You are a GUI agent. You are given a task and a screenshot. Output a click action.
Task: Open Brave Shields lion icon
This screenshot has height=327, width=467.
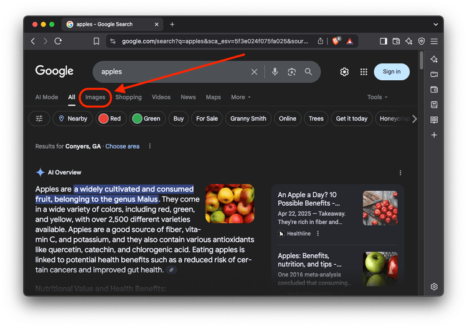(336, 41)
